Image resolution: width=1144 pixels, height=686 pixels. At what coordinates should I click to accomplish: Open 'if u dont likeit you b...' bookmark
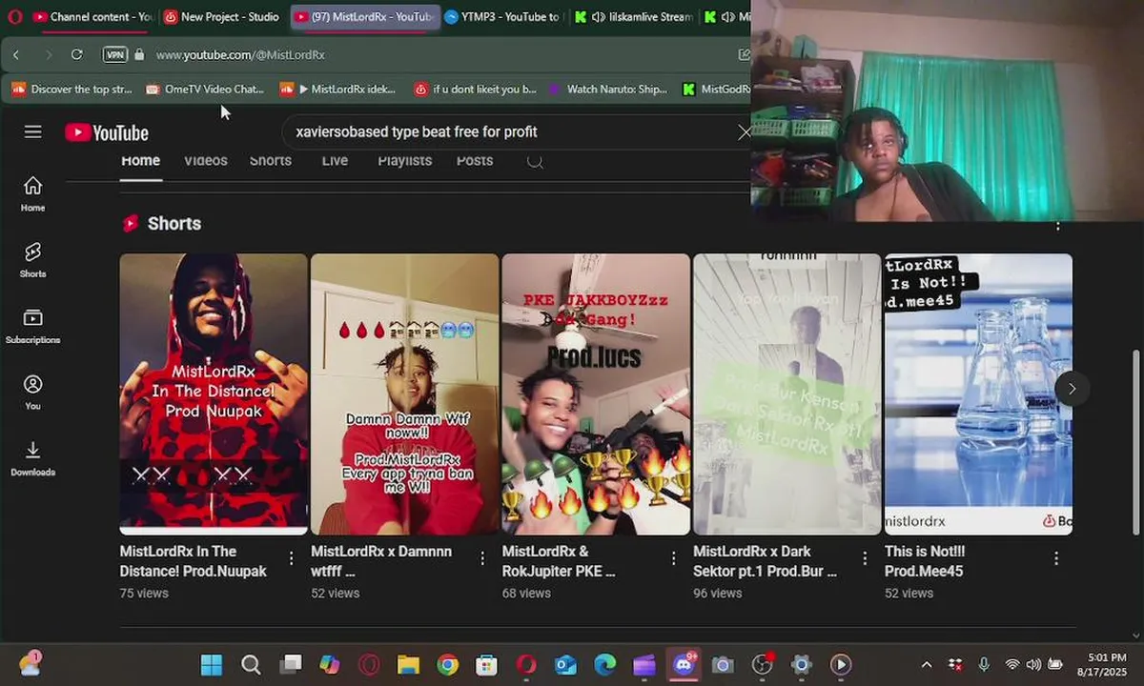click(x=476, y=89)
